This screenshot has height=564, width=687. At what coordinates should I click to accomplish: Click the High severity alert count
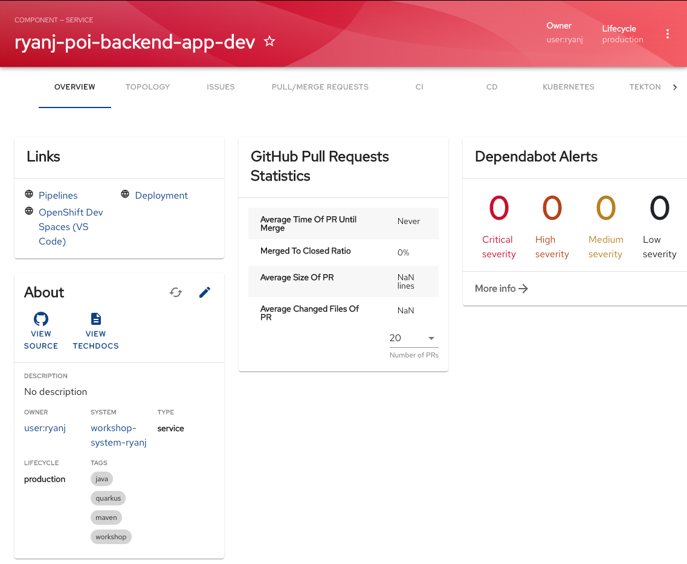552,208
